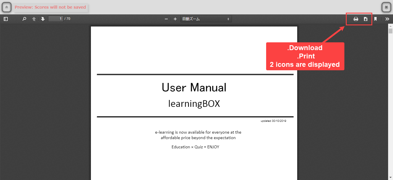The height and width of the screenshot is (180, 393).
Task: Close the preview with the X button
Action: tap(386, 7)
